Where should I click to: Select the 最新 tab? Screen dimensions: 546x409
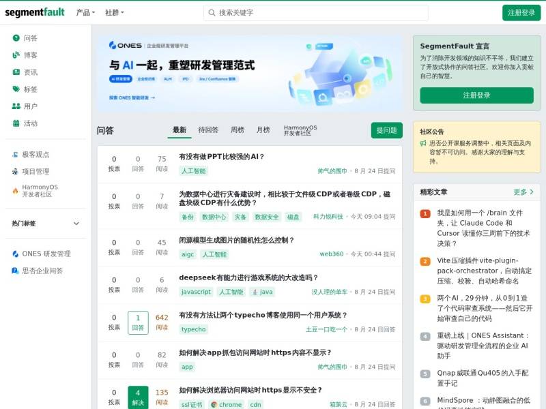179,130
